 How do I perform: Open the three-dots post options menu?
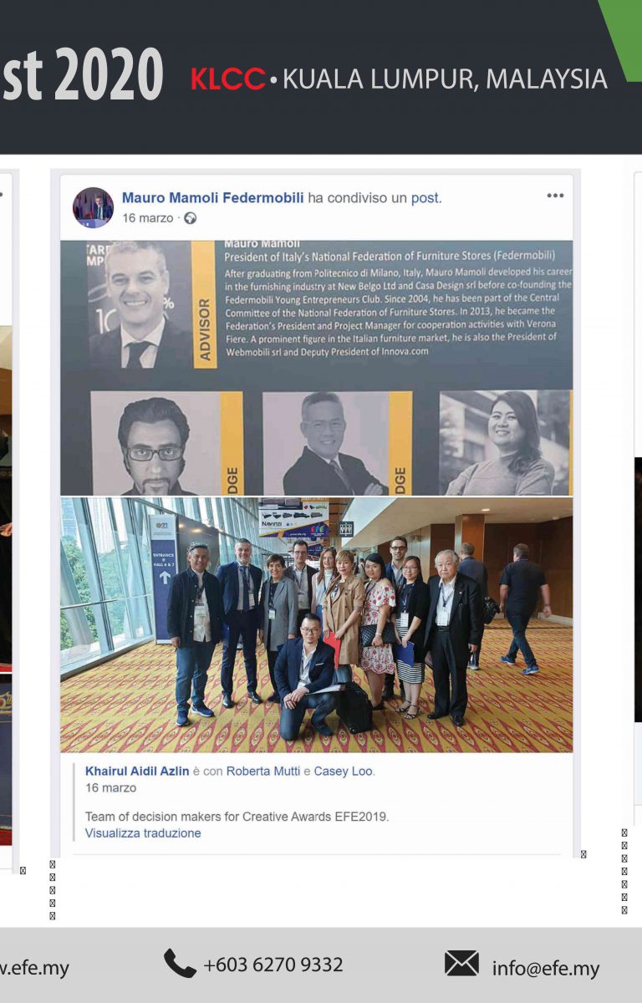click(x=555, y=196)
